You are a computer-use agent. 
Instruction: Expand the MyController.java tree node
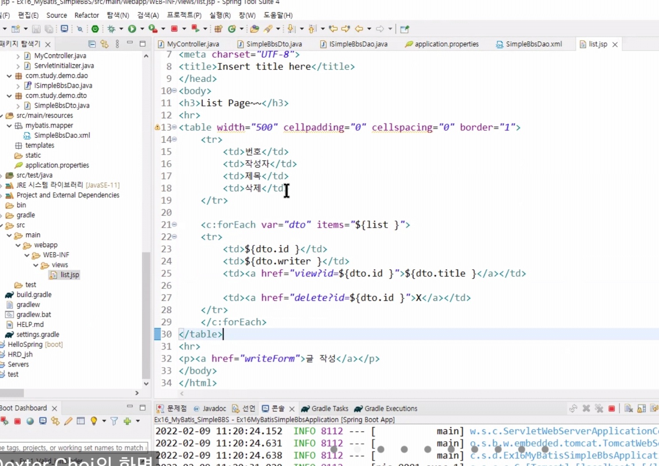18,56
